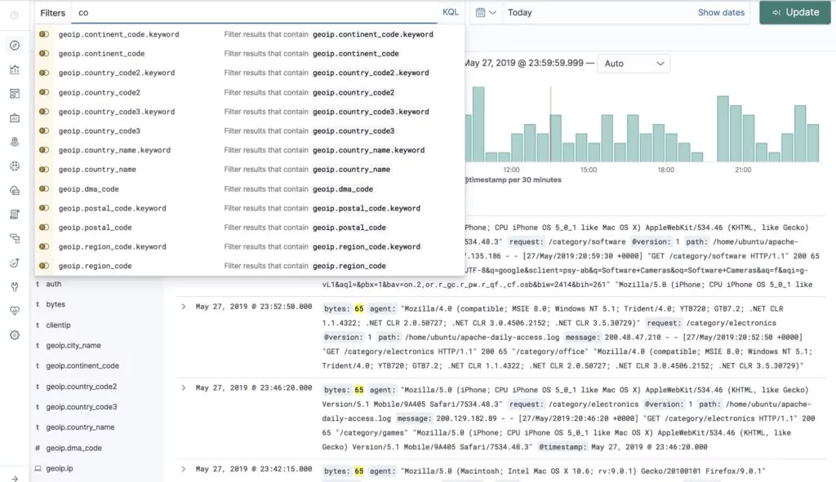The image size is (836, 482).
Task: Click the Filters label
Action: [53, 13]
